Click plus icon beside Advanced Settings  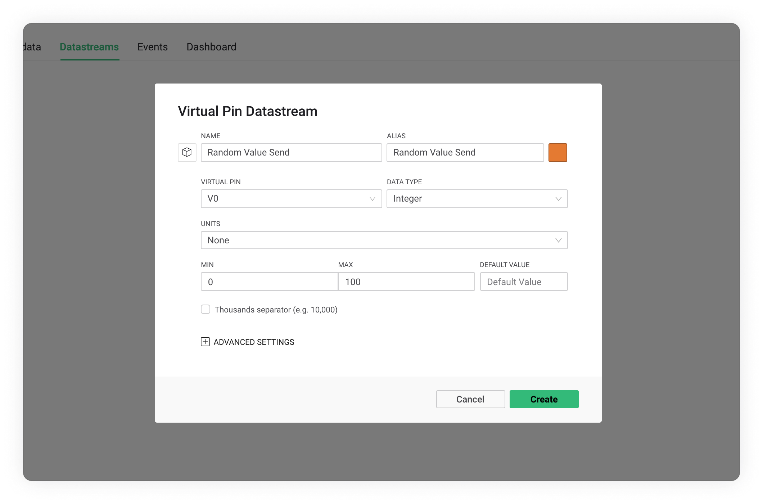(205, 342)
